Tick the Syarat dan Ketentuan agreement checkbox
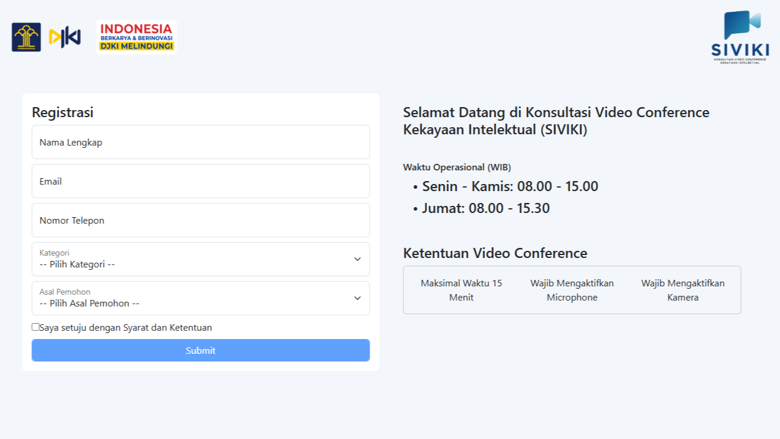The width and height of the screenshot is (780, 439). click(x=35, y=327)
